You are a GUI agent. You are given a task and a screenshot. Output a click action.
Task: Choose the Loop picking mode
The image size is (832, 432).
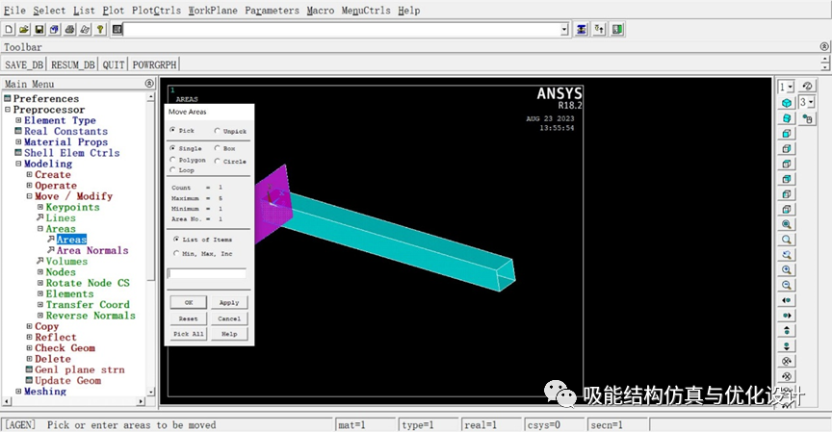tap(173, 169)
